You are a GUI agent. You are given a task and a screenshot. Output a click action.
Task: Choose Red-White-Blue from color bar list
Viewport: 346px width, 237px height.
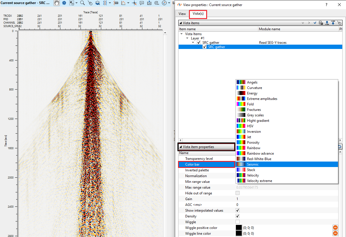click(259, 159)
